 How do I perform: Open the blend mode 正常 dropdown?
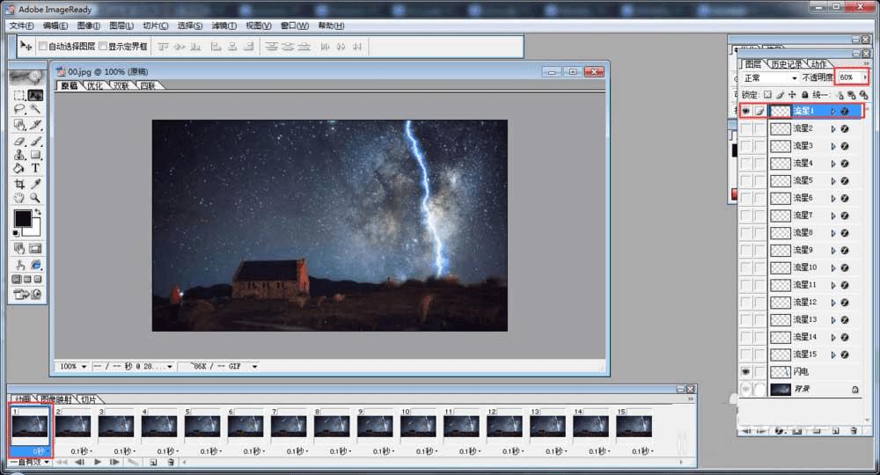[770, 77]
